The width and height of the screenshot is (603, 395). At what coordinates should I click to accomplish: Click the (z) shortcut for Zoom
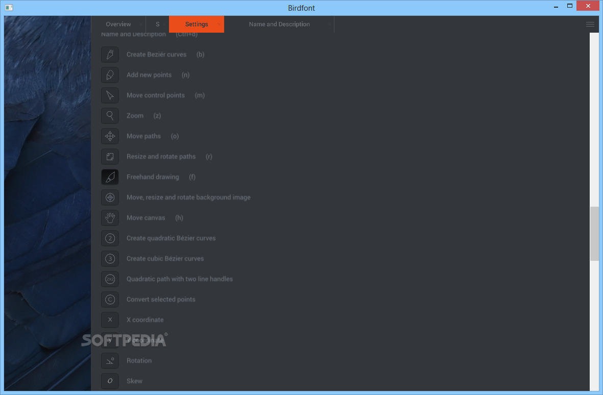click(157, 116)
